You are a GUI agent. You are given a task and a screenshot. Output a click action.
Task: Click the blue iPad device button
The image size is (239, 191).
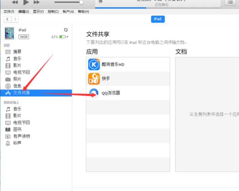[x=158, y=19]
